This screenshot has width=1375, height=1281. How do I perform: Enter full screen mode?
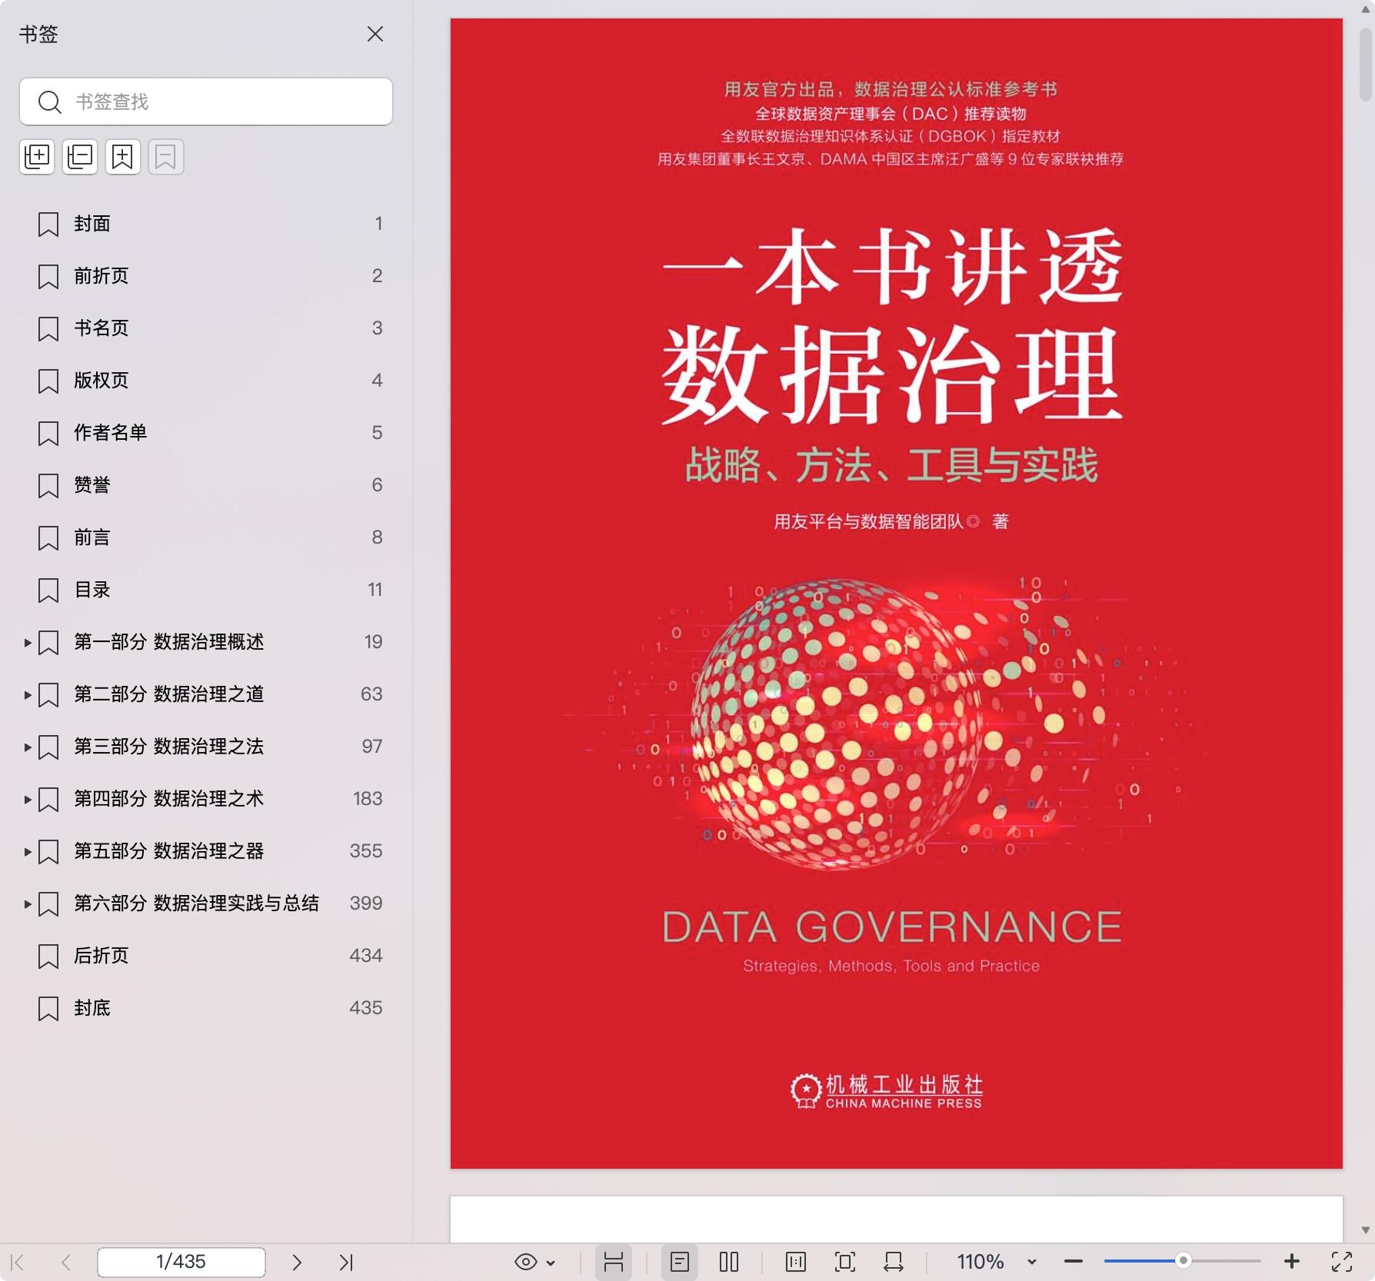(1342, 1262)
